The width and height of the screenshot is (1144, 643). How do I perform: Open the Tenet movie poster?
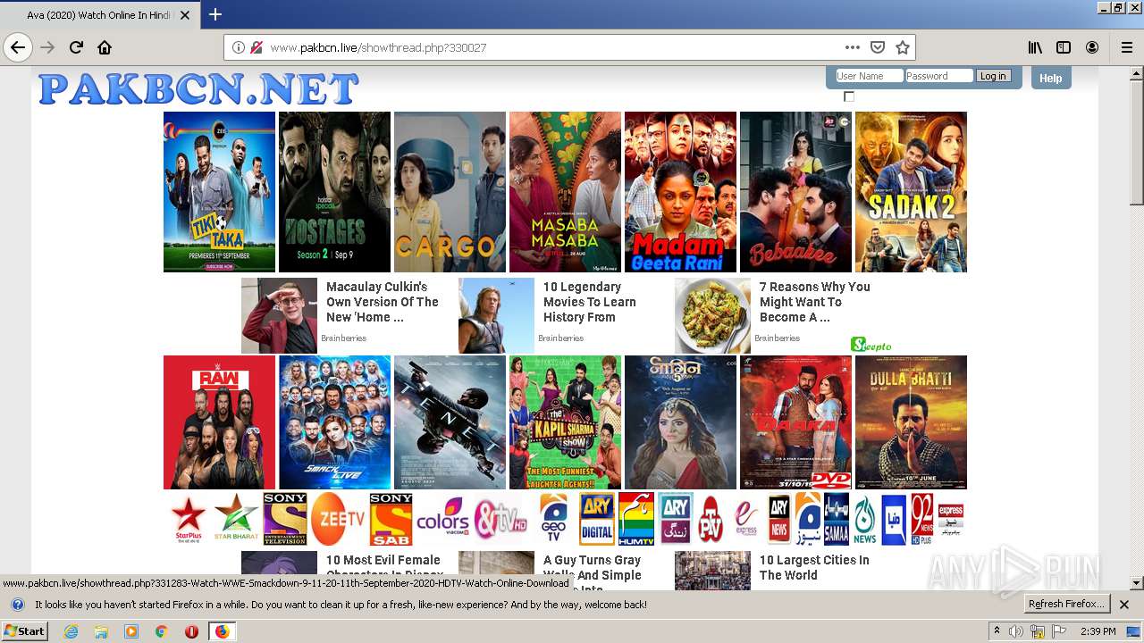(450, 422)
